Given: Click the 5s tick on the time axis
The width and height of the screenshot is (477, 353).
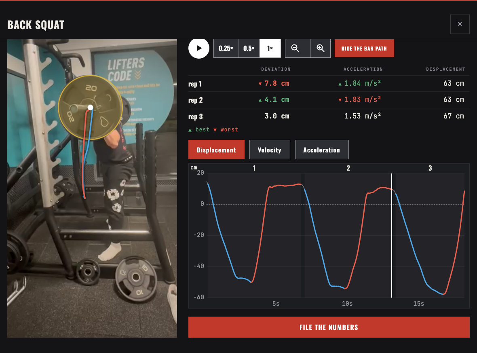Looking at the screenshot, I should [x=276, y=303].
